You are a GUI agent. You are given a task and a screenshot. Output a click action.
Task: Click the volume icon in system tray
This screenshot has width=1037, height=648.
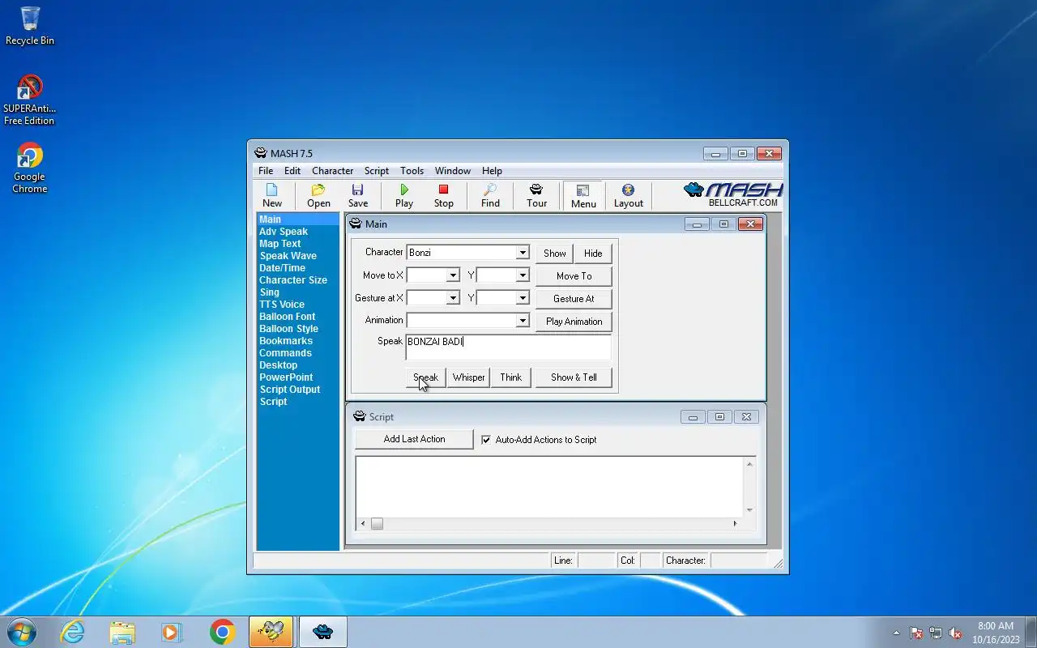pos(955,633)
